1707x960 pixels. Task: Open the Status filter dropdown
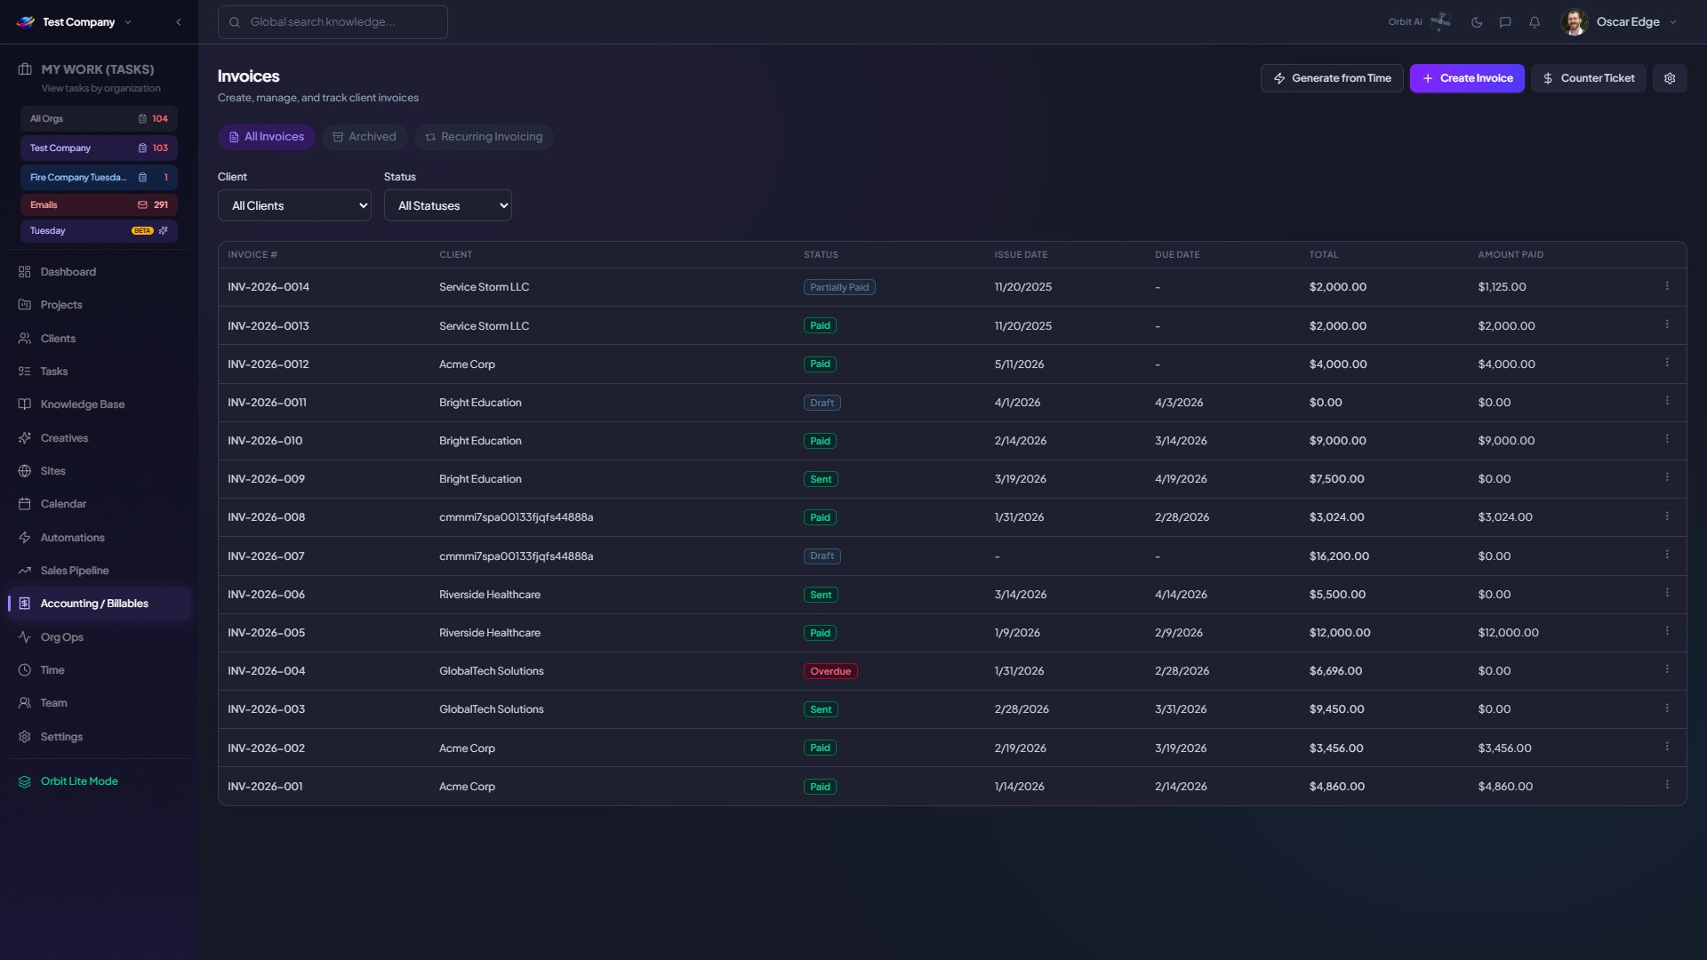pyautogui.click(x=447, y=205)
